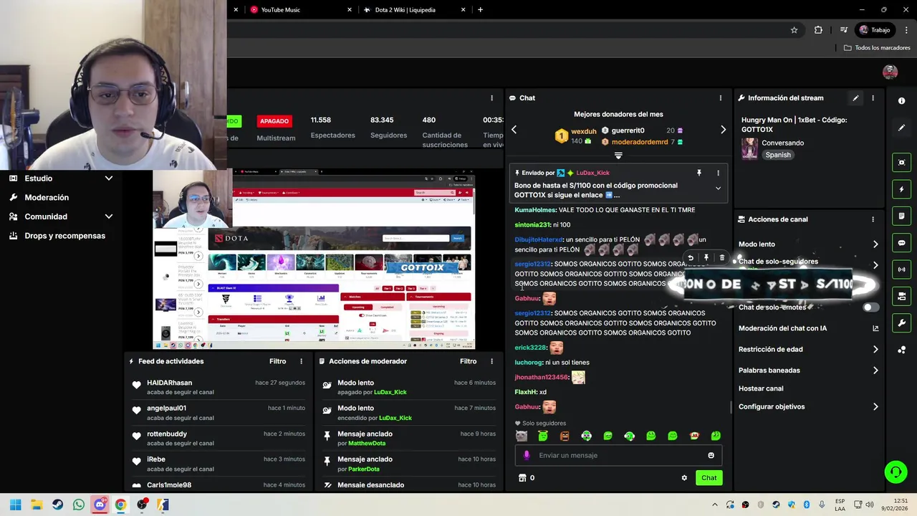Show the previous top donors page
The height and width of the screenshot is (516, 917).
click(x=514, y=130)
